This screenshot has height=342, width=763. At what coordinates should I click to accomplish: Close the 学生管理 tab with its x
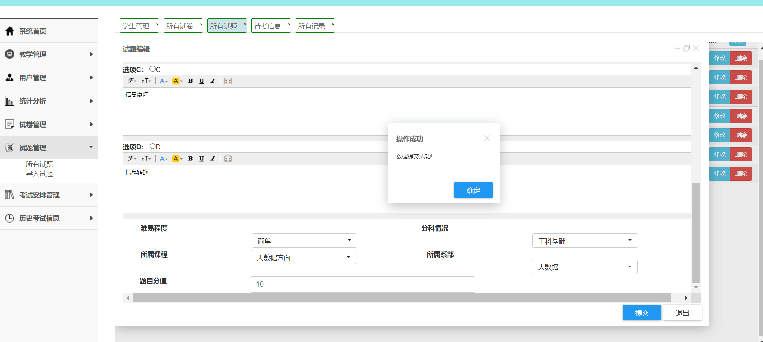(157, 24)
